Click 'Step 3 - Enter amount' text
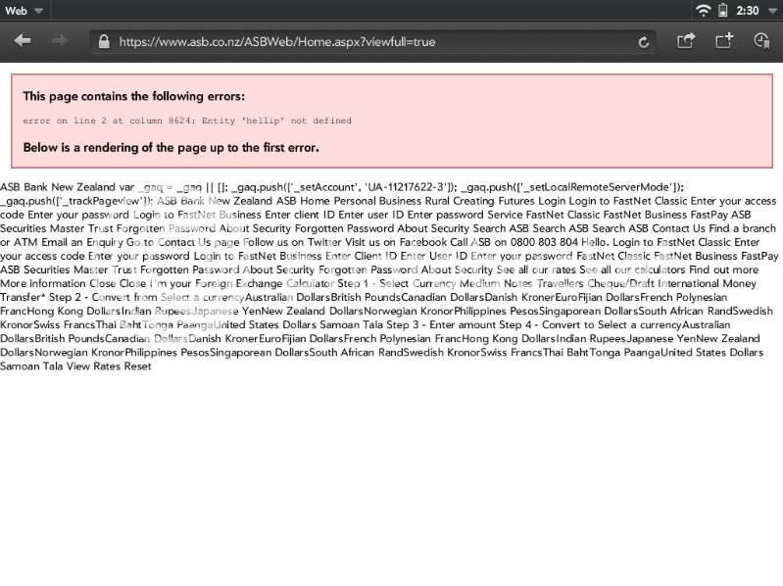Image resolution: width=783 pixels, height=586 pixels. pyautogui.click(x=443, y=324)
